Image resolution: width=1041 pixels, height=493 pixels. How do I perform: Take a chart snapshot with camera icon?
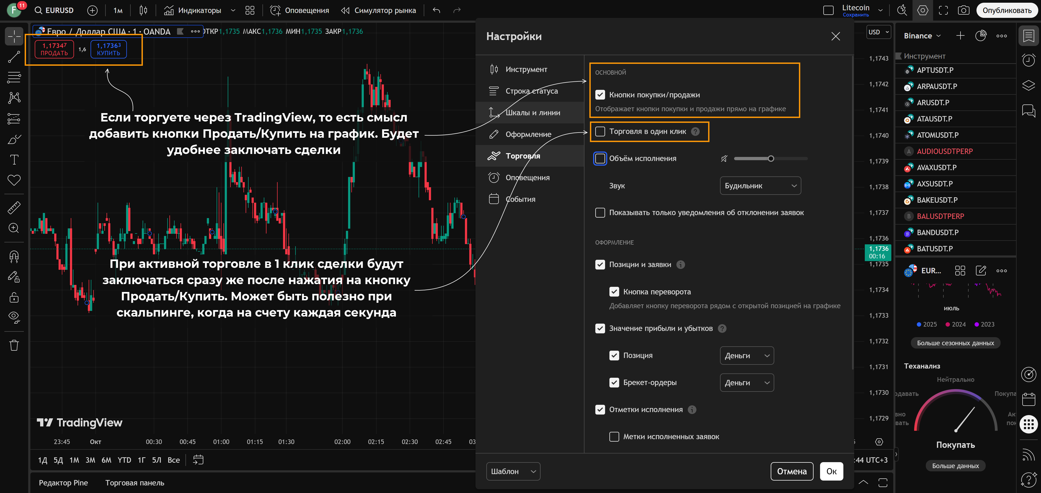click(963, 11)
